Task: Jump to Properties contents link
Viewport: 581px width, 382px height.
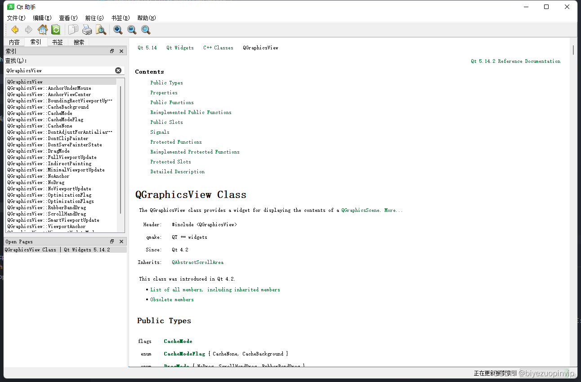Action: tap(164, 92)
